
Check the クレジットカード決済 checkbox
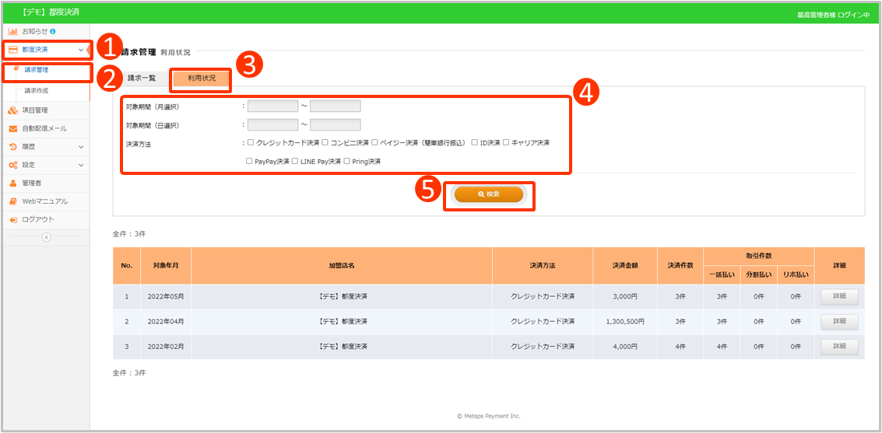pos(251,143)
